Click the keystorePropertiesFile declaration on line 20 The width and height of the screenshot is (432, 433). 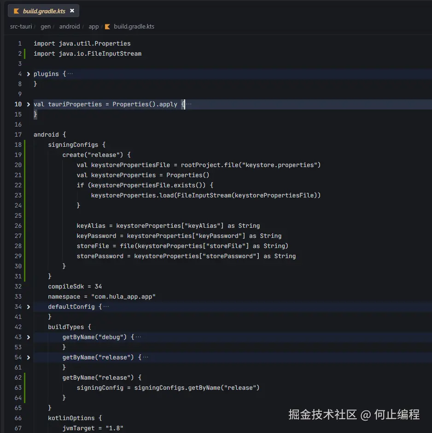198,165
